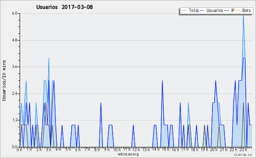Click the Total legend entry

(x=190, y=10)
